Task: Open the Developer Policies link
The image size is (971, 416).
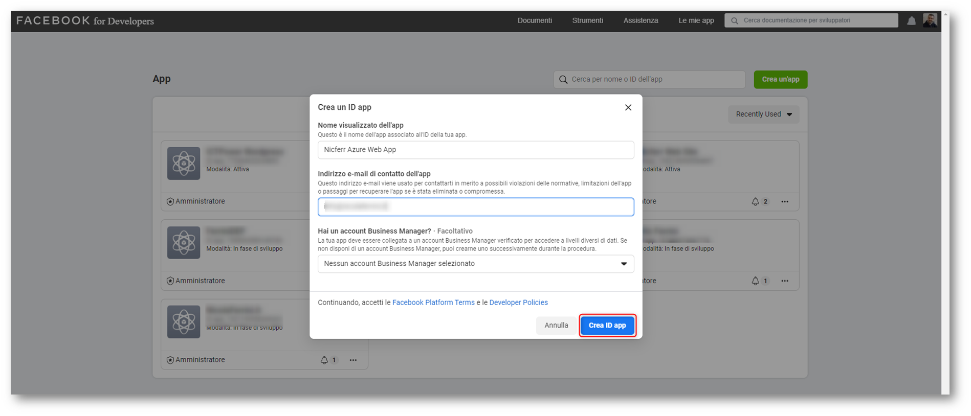Action: (518, 303)
